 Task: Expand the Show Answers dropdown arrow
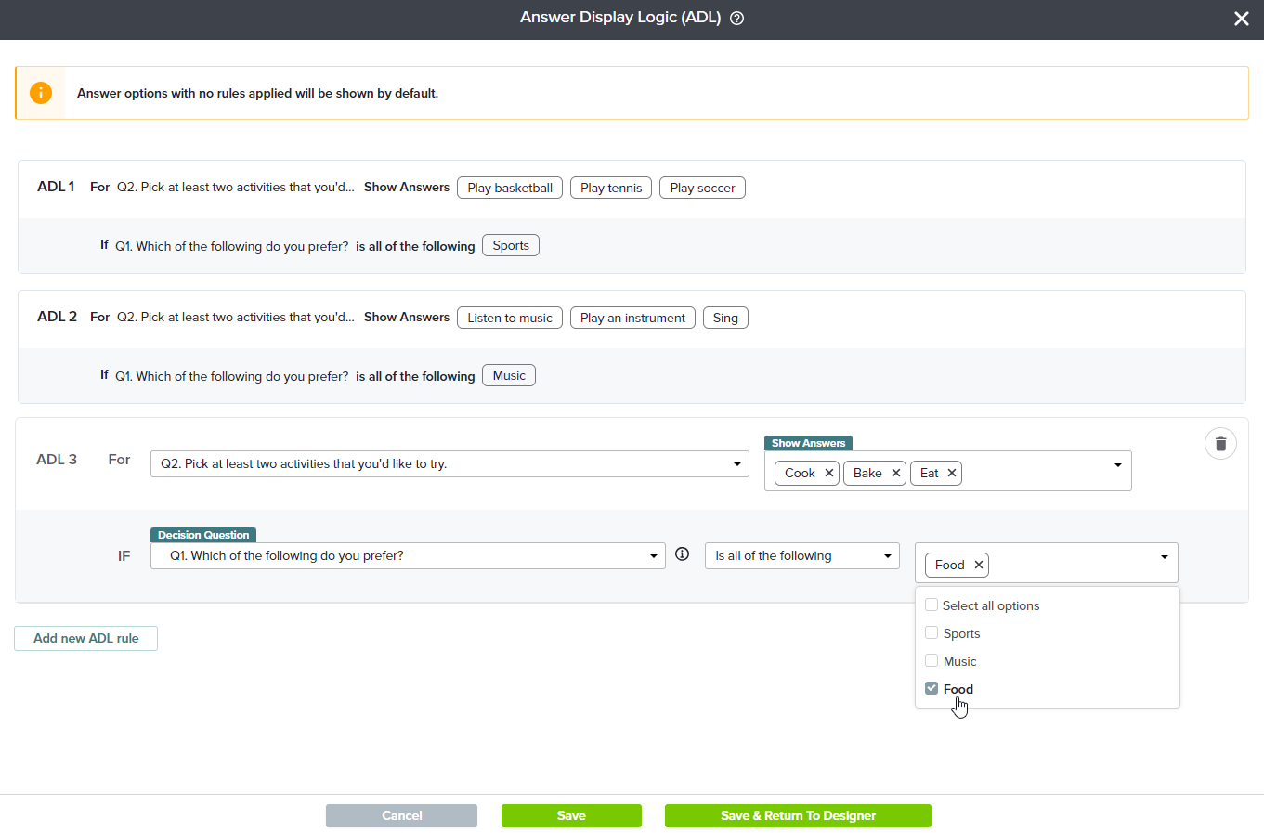click(x=1117, y=465)
